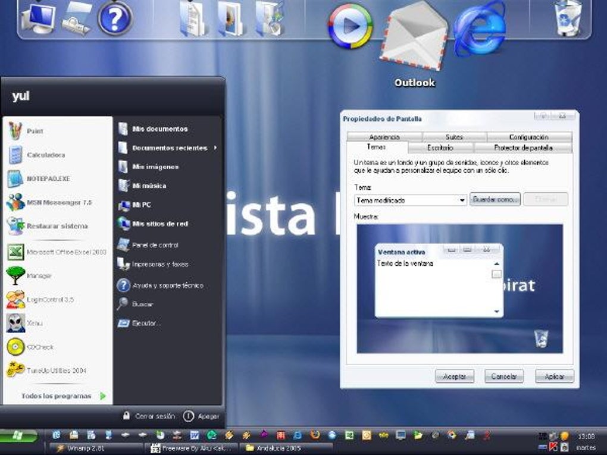Open the Tema dropdown showing Tema modificado
607x455 pixels.
(411, 200)
